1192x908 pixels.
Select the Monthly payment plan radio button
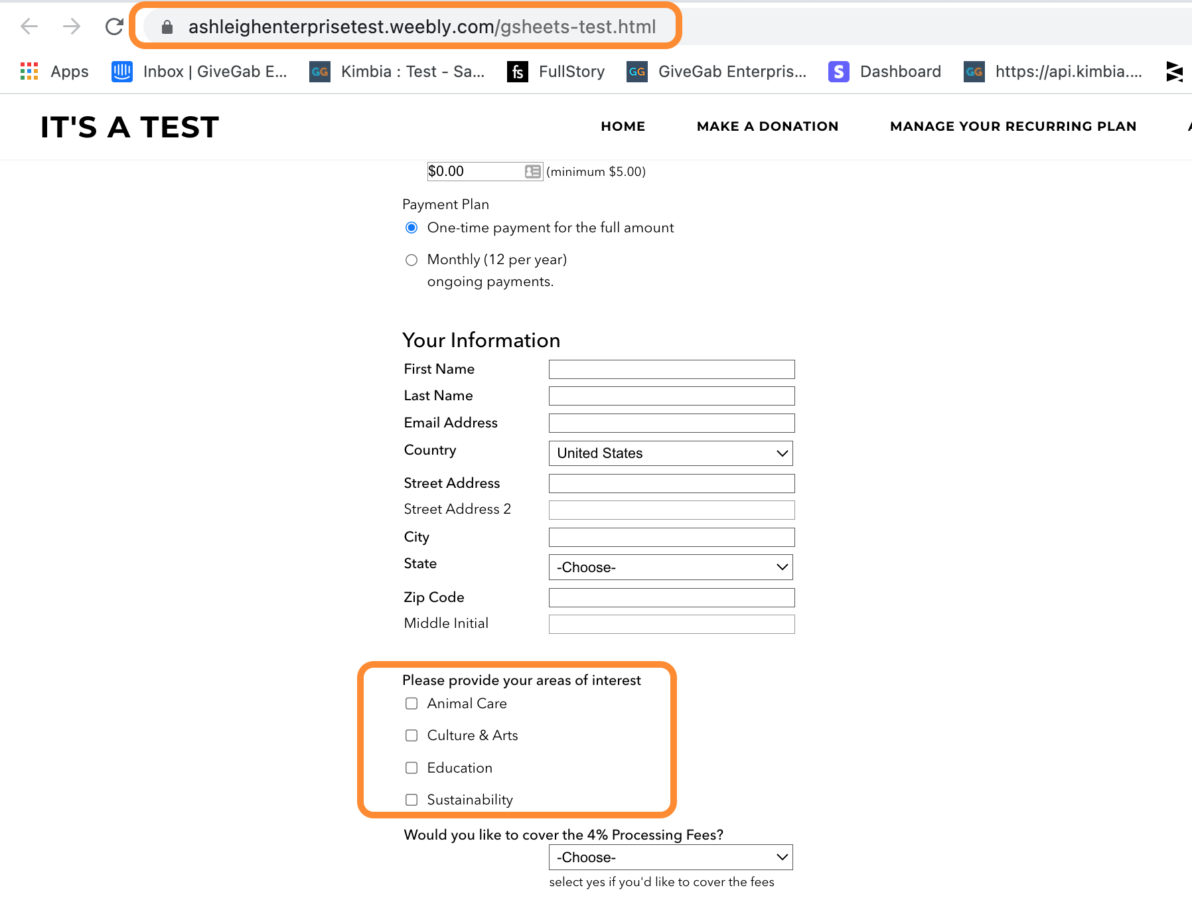[411, 260]
